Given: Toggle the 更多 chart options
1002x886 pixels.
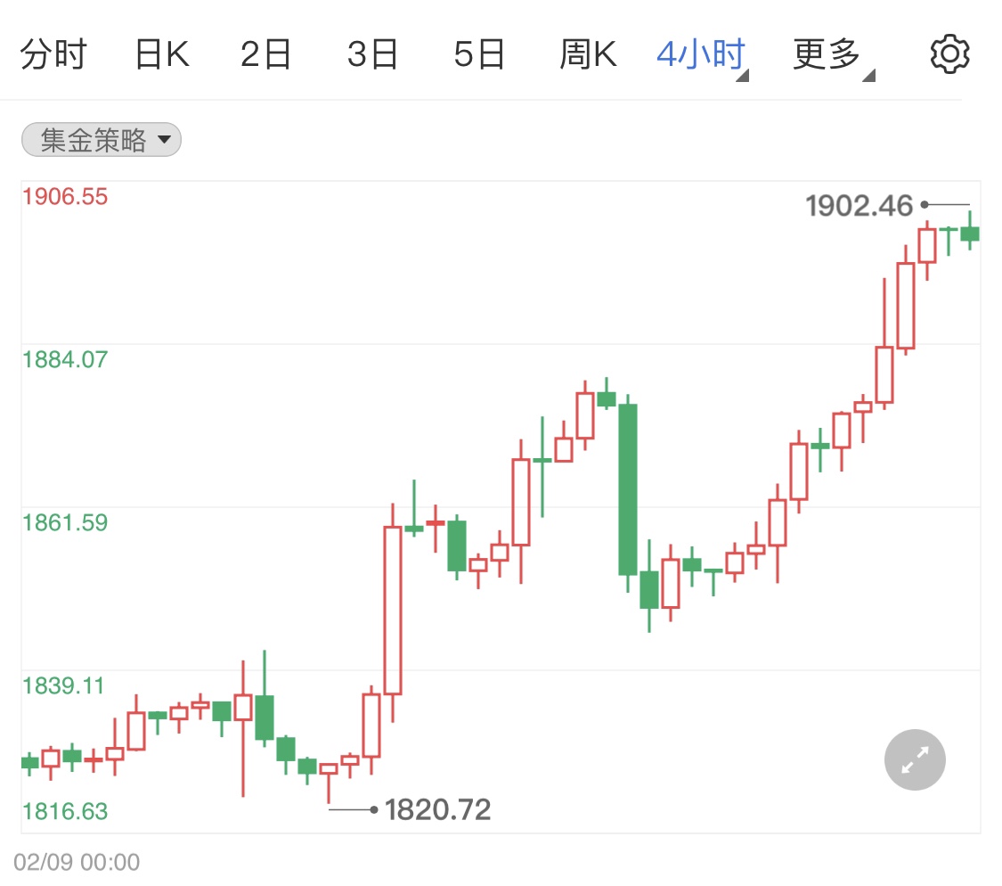Looking at the screenshot, I should [x=824, y=52].
